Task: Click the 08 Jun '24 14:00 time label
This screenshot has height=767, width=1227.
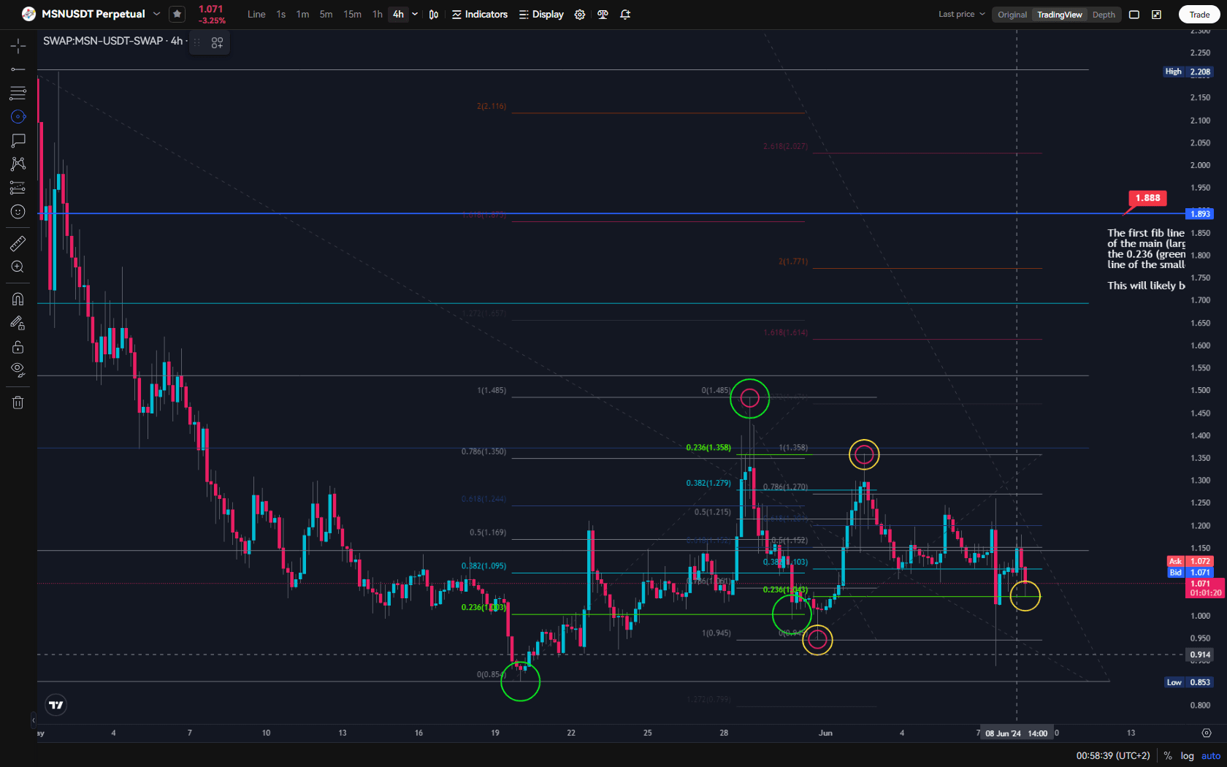Action: click(1016, 733)
